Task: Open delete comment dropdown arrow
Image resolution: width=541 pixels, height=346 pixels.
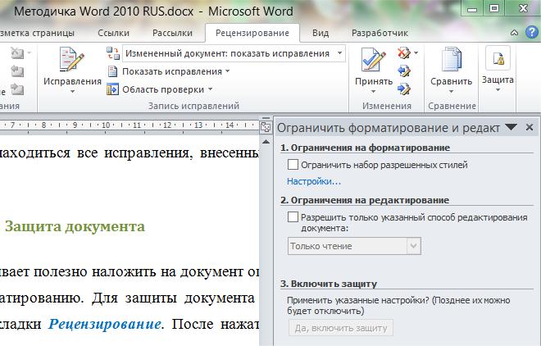Action: point(30,52)
